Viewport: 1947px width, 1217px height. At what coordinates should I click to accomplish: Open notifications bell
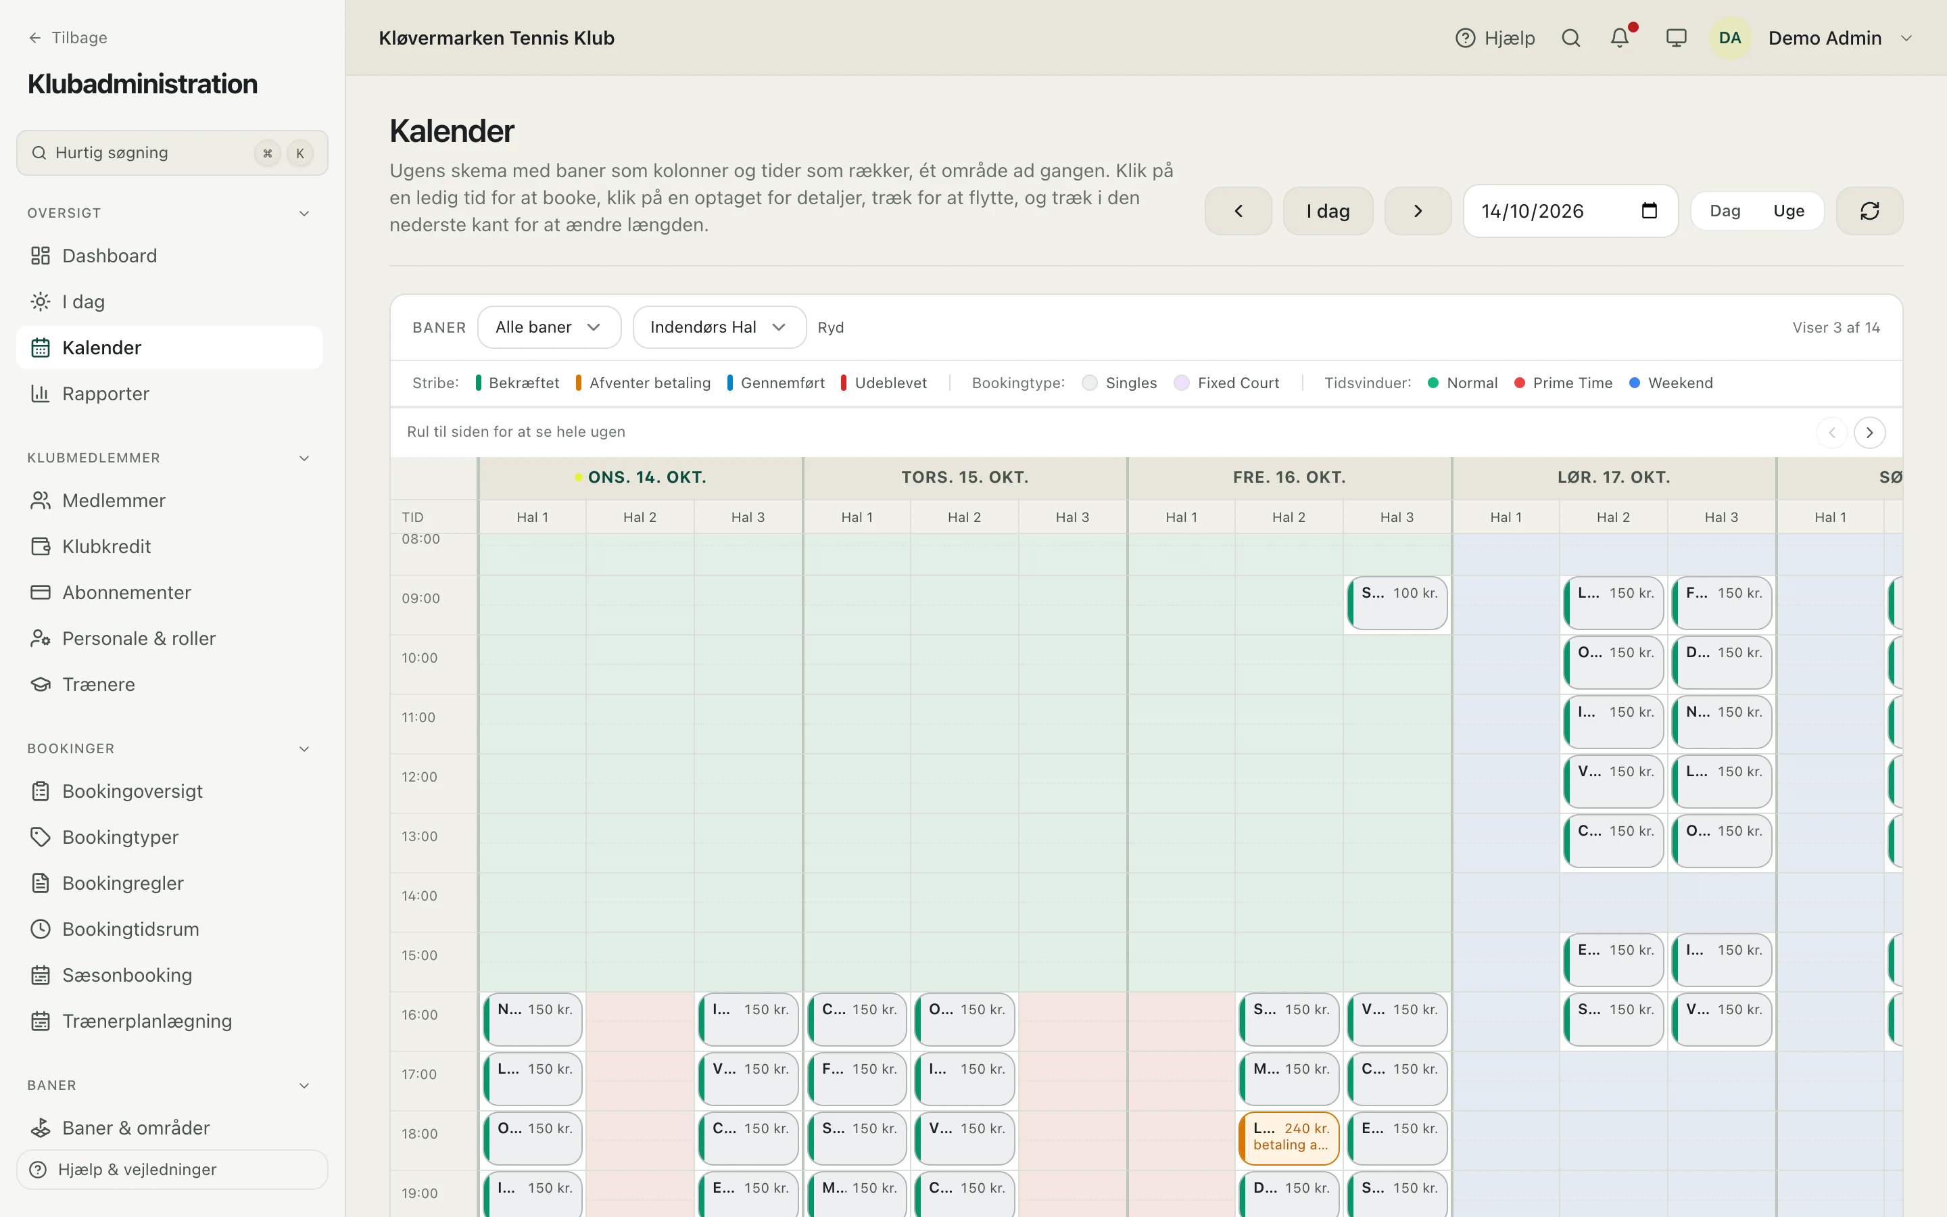1620,38
